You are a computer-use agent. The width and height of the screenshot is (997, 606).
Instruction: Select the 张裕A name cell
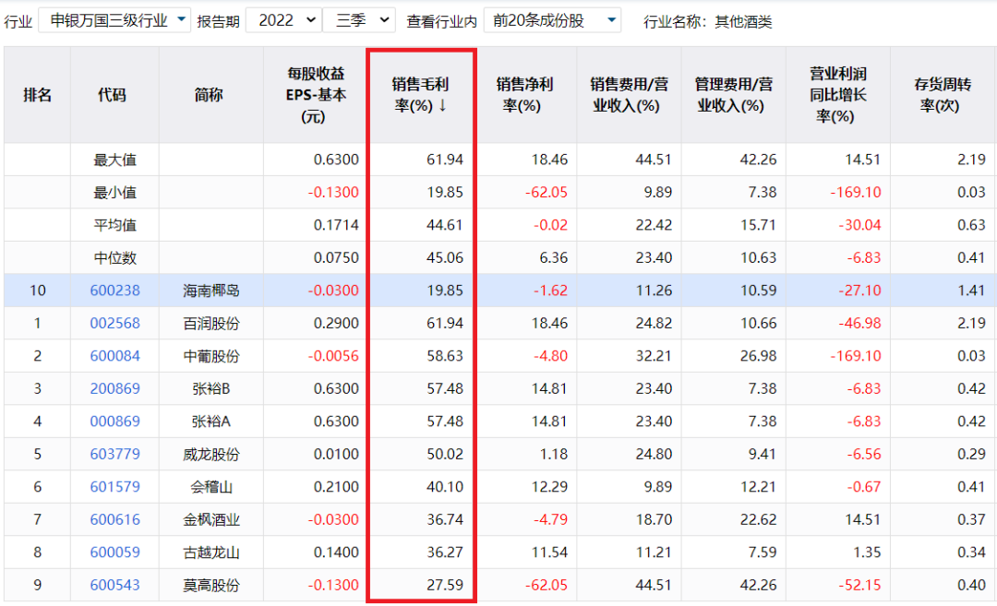(x=211, y=422)
